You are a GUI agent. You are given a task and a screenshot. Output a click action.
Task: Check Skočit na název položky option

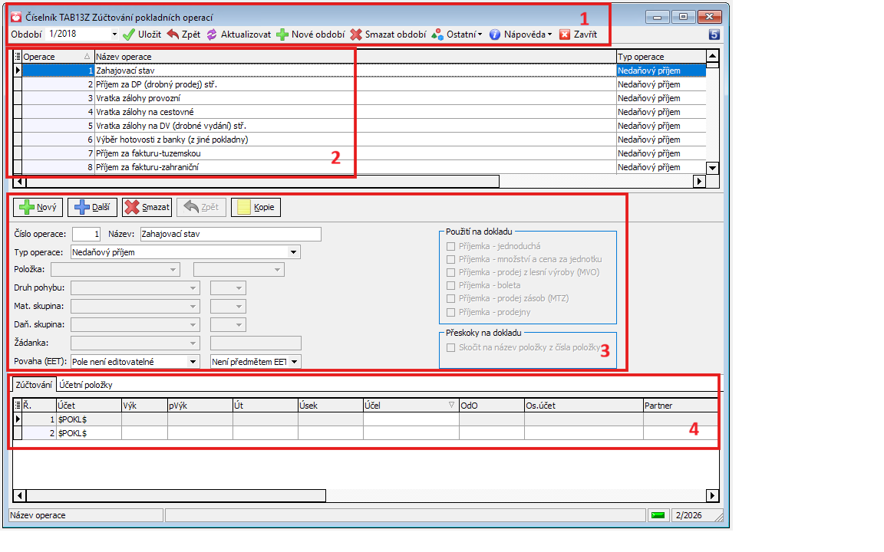[x=451, y=347]
